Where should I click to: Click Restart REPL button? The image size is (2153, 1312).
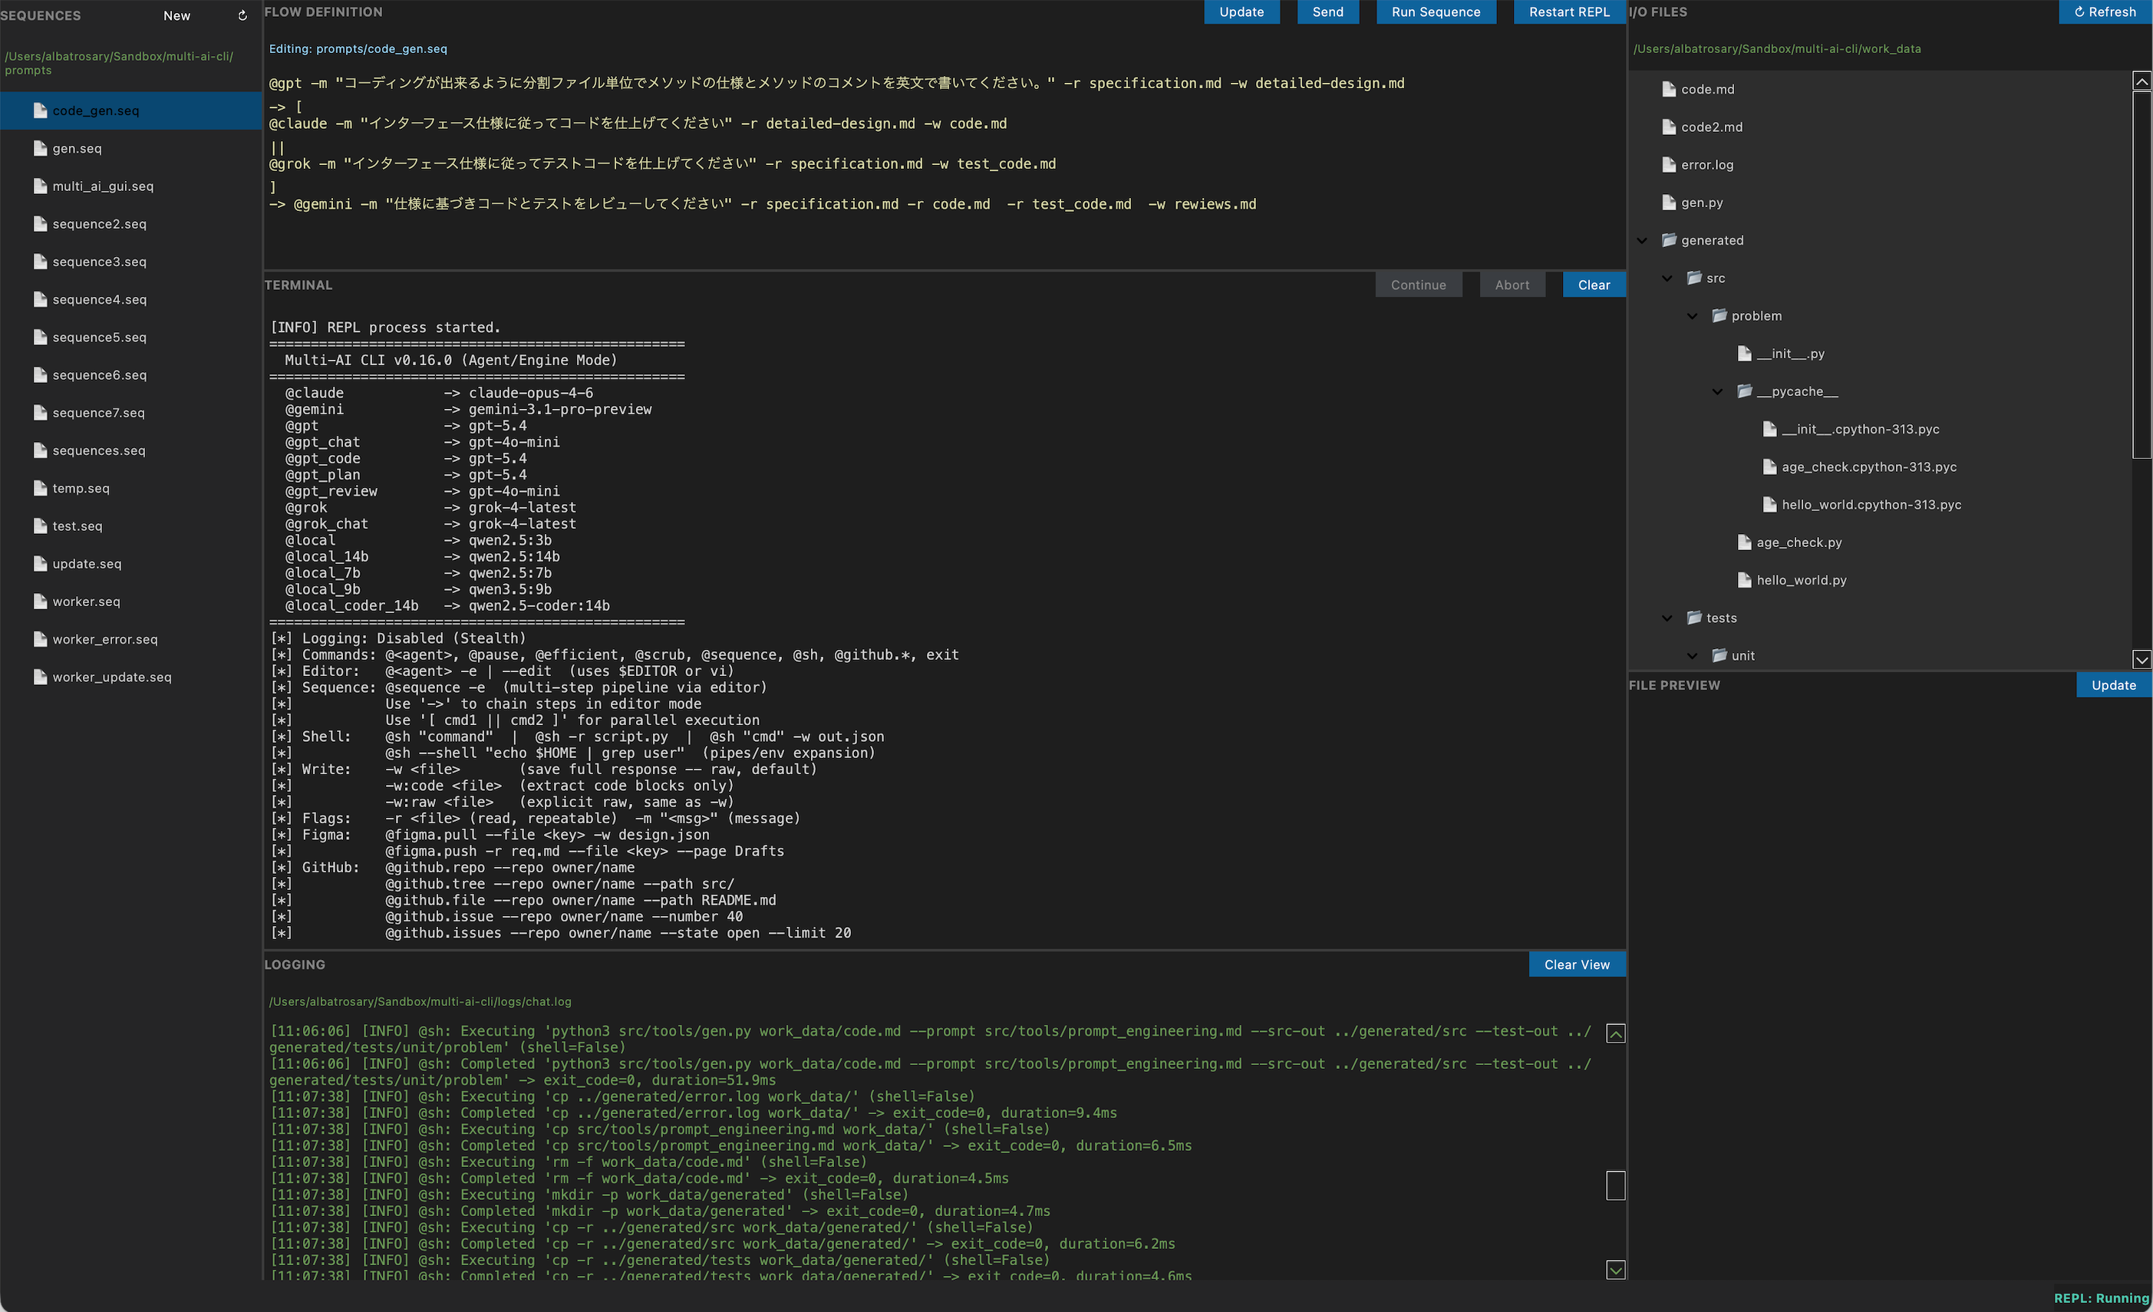(1568, 12)
